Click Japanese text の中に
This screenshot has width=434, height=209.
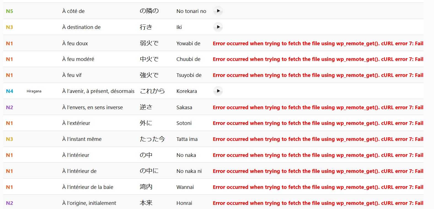coord(149,171)
